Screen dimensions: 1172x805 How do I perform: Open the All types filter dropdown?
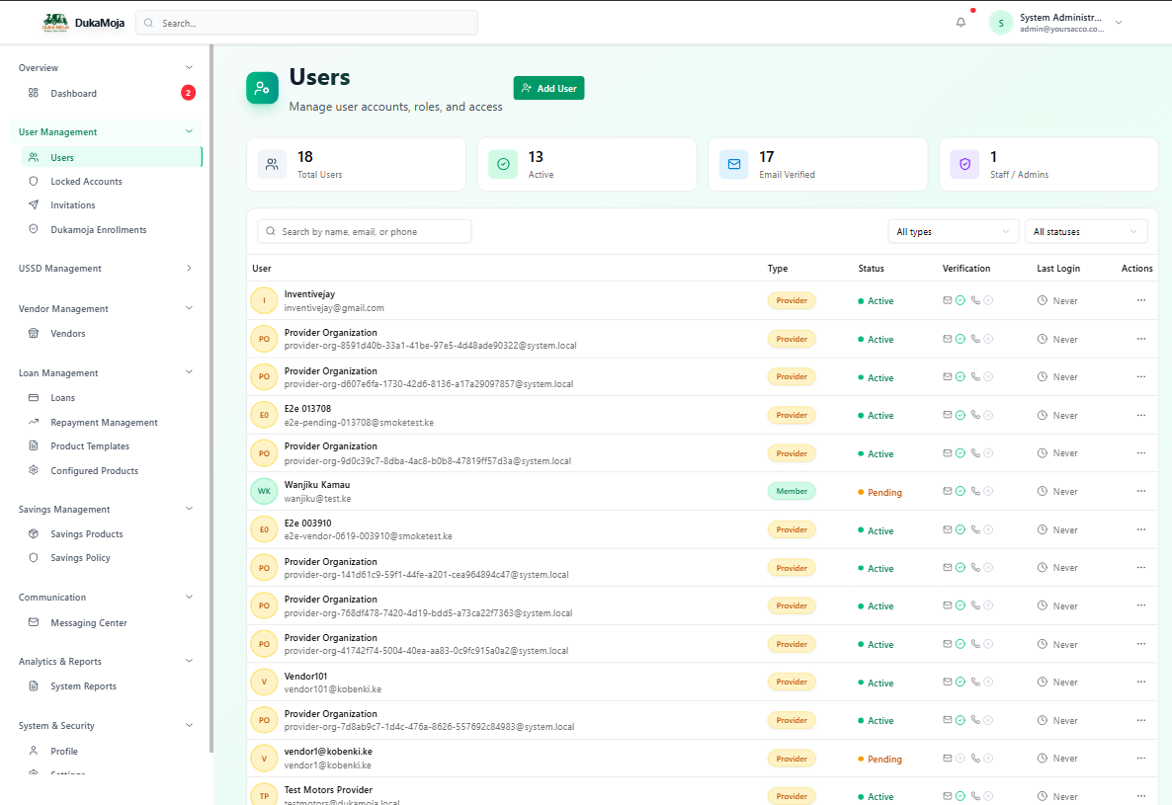pos(953,231)
